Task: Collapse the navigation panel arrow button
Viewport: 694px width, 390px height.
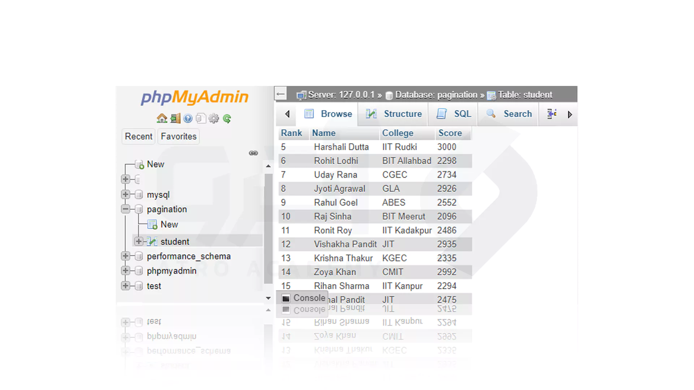Action: point(280,94)
